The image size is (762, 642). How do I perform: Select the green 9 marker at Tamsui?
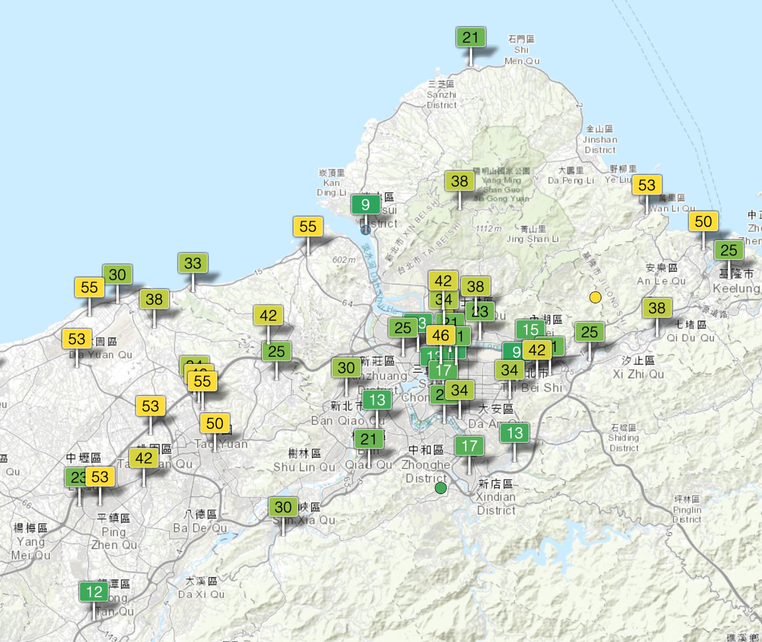point(365,205)
